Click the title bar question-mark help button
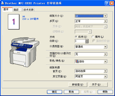 107,3
